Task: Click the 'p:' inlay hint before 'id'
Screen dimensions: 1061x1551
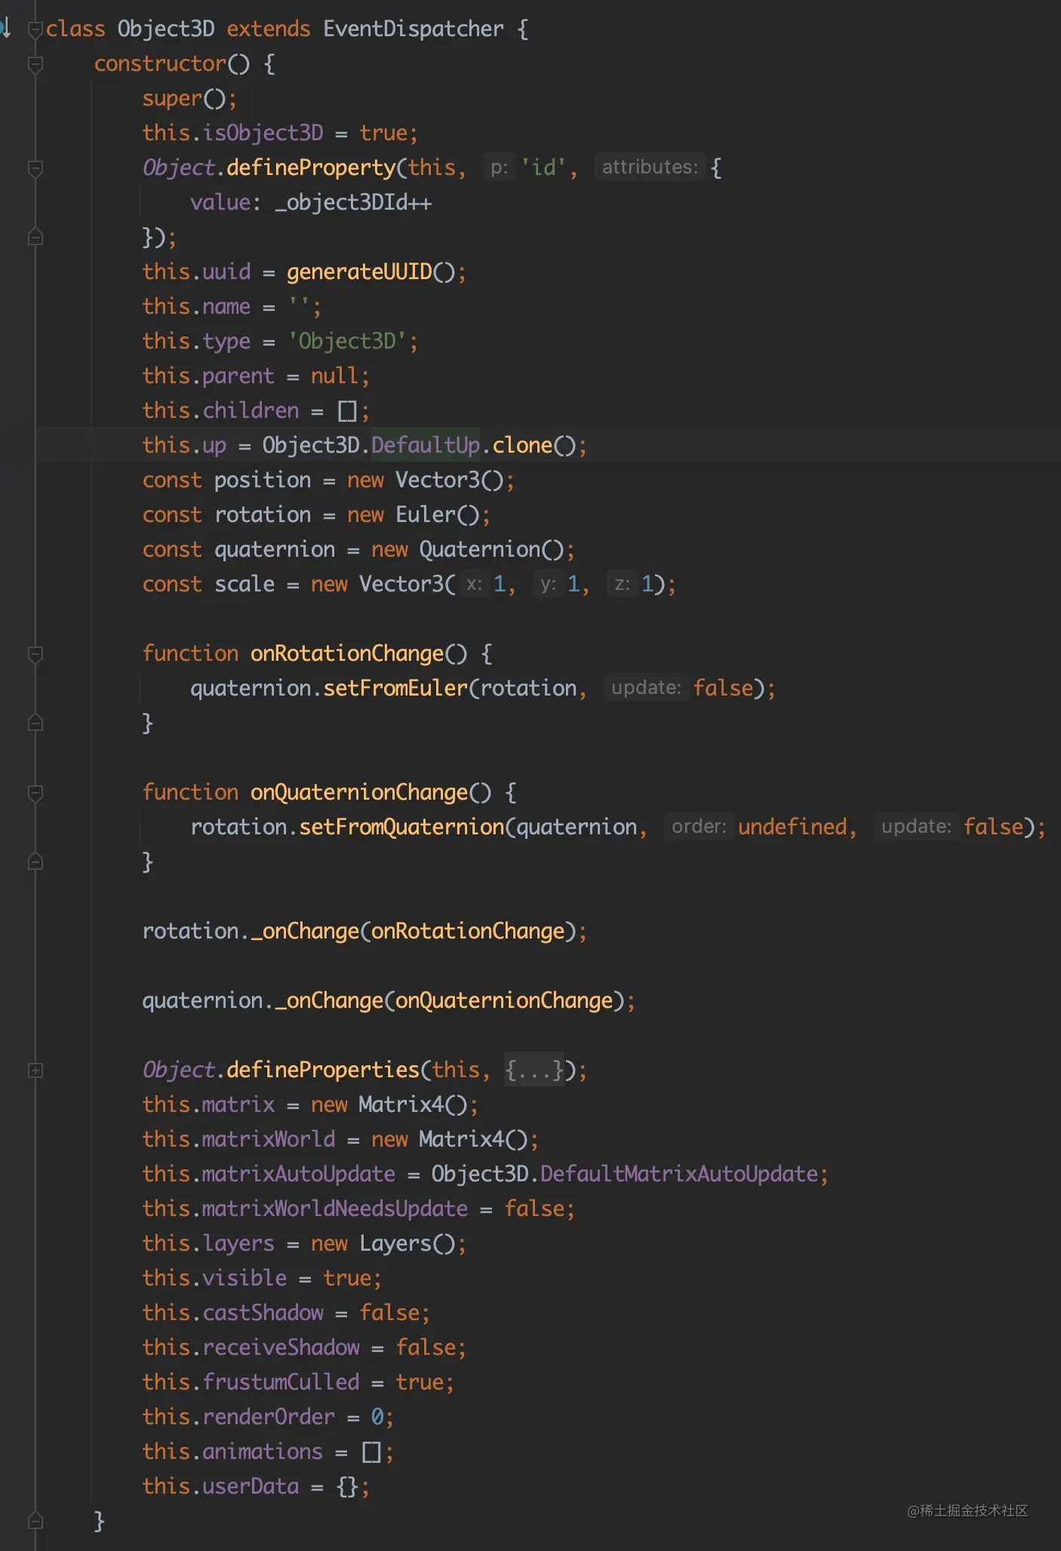Action: (x=499, y=167)
